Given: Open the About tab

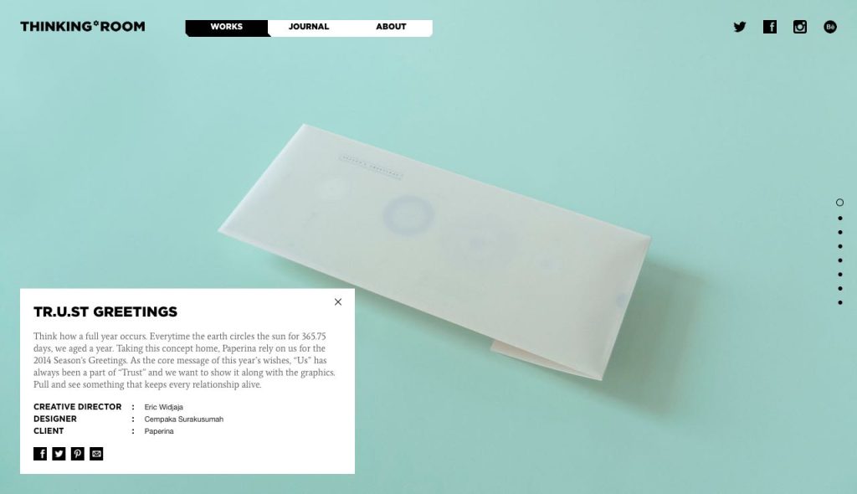Looking at the screenshot, I should point(391,27).
